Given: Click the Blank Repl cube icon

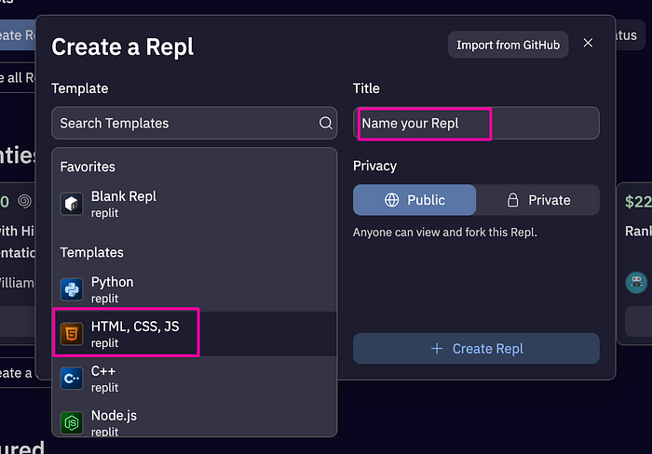Looking at the screenshot, I should 72,204.
